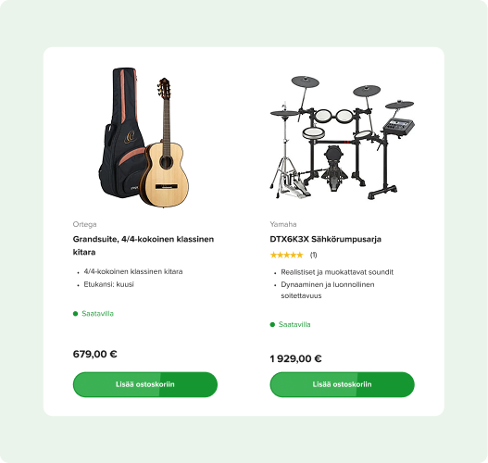Open the Ortega guitar product image
The height and width of the screenshot is (463, 488).
click(x=144, y=137)
